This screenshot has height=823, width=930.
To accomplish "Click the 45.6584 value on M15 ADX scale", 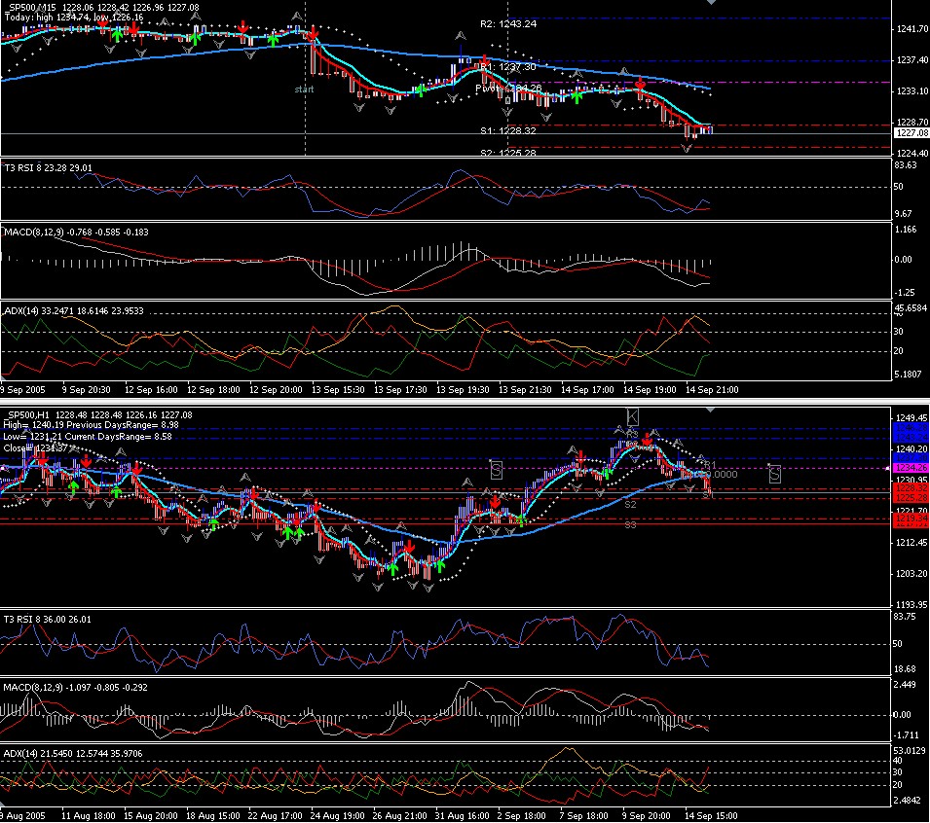I will 911,308.
